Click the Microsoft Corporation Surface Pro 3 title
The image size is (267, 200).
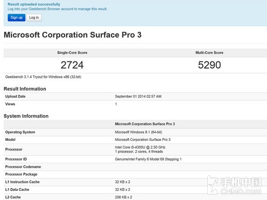pos(73,35)
